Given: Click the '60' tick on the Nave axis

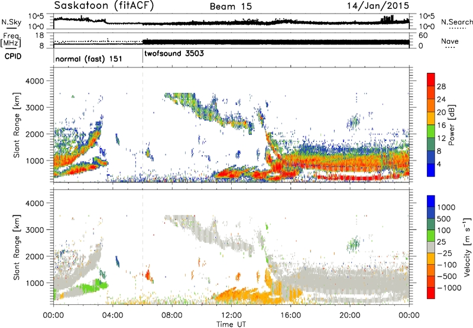Looking at the screenshot, I should pos(423,36).
